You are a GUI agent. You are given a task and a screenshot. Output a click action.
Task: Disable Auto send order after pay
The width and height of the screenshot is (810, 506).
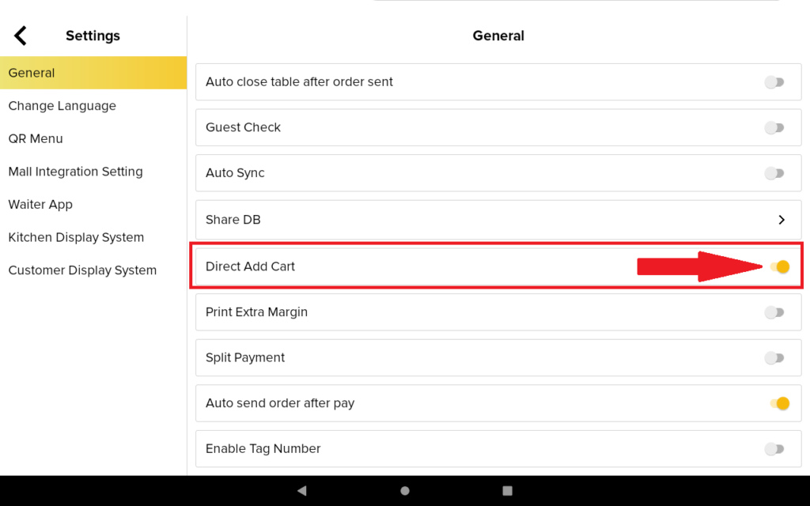(x=779, y=403)
